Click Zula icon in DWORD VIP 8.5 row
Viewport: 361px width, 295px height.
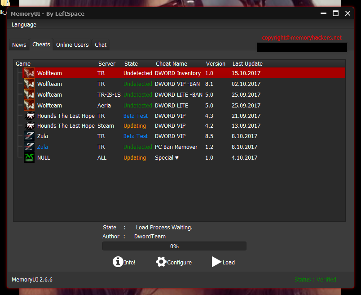point(29,136)
